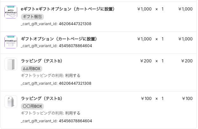Click the gift bag thumbnail for 〇〇用BOX item

(x=11, y=102)
